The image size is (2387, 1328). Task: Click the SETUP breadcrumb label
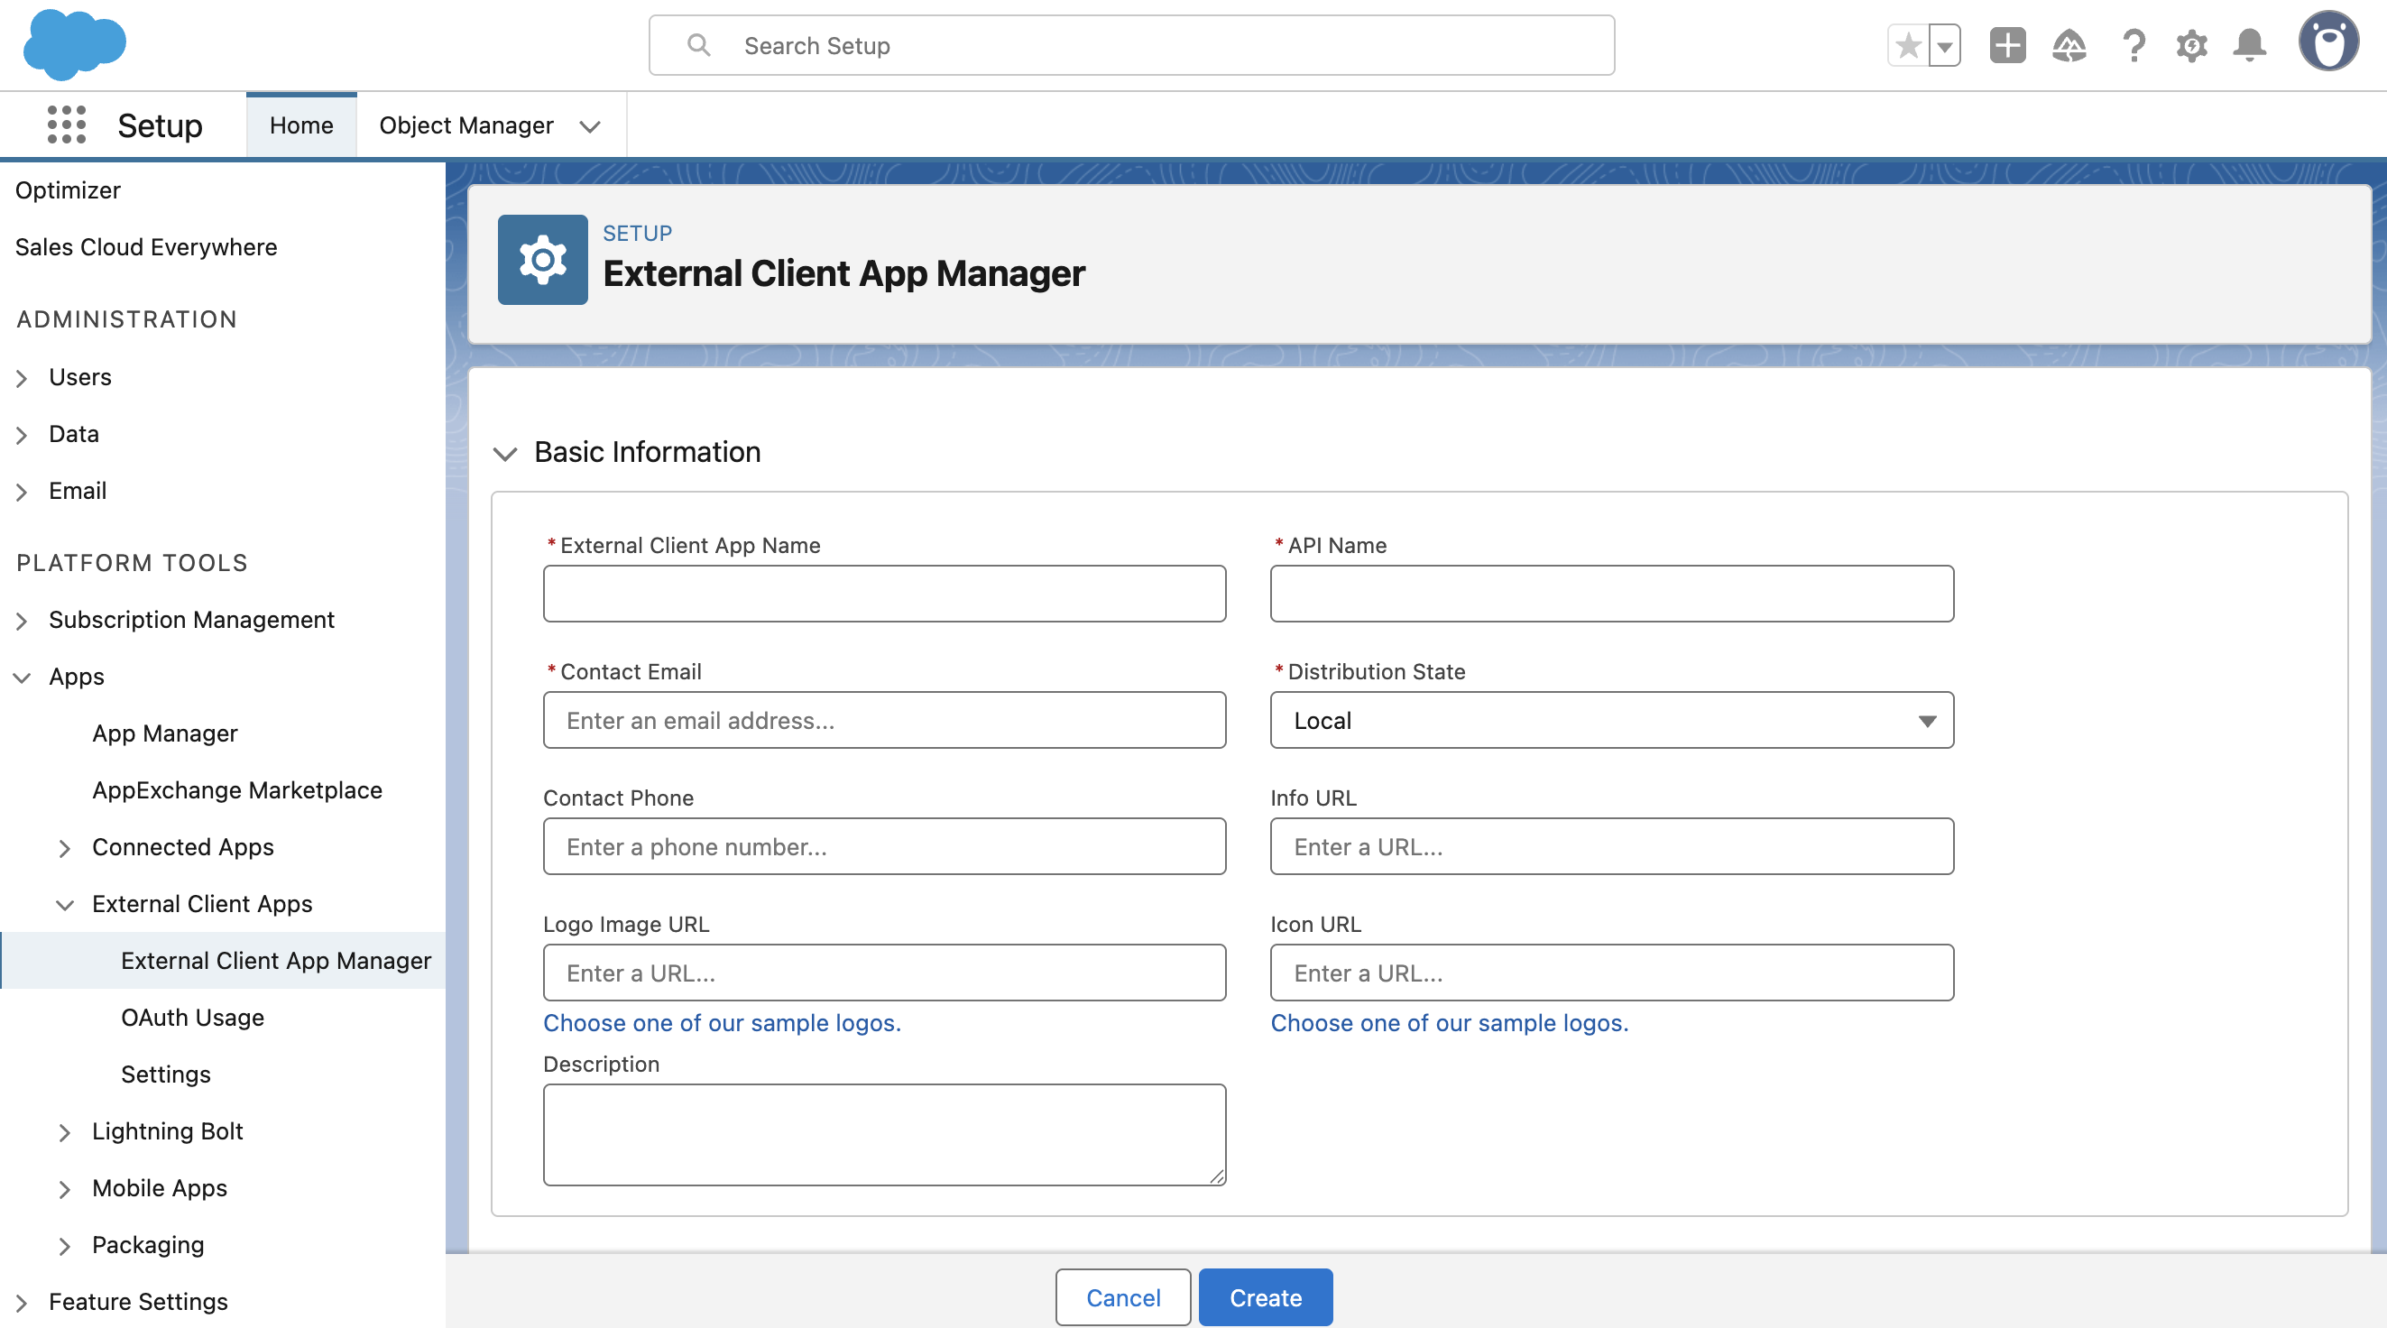(638, 234)
